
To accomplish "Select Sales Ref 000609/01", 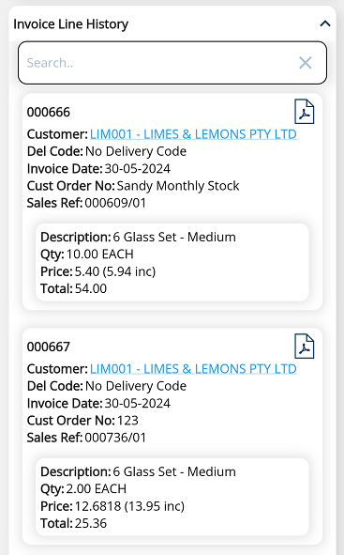I will [115, 203].
